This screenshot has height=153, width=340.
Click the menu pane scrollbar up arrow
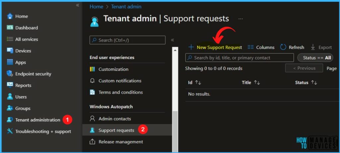(175, 50)
